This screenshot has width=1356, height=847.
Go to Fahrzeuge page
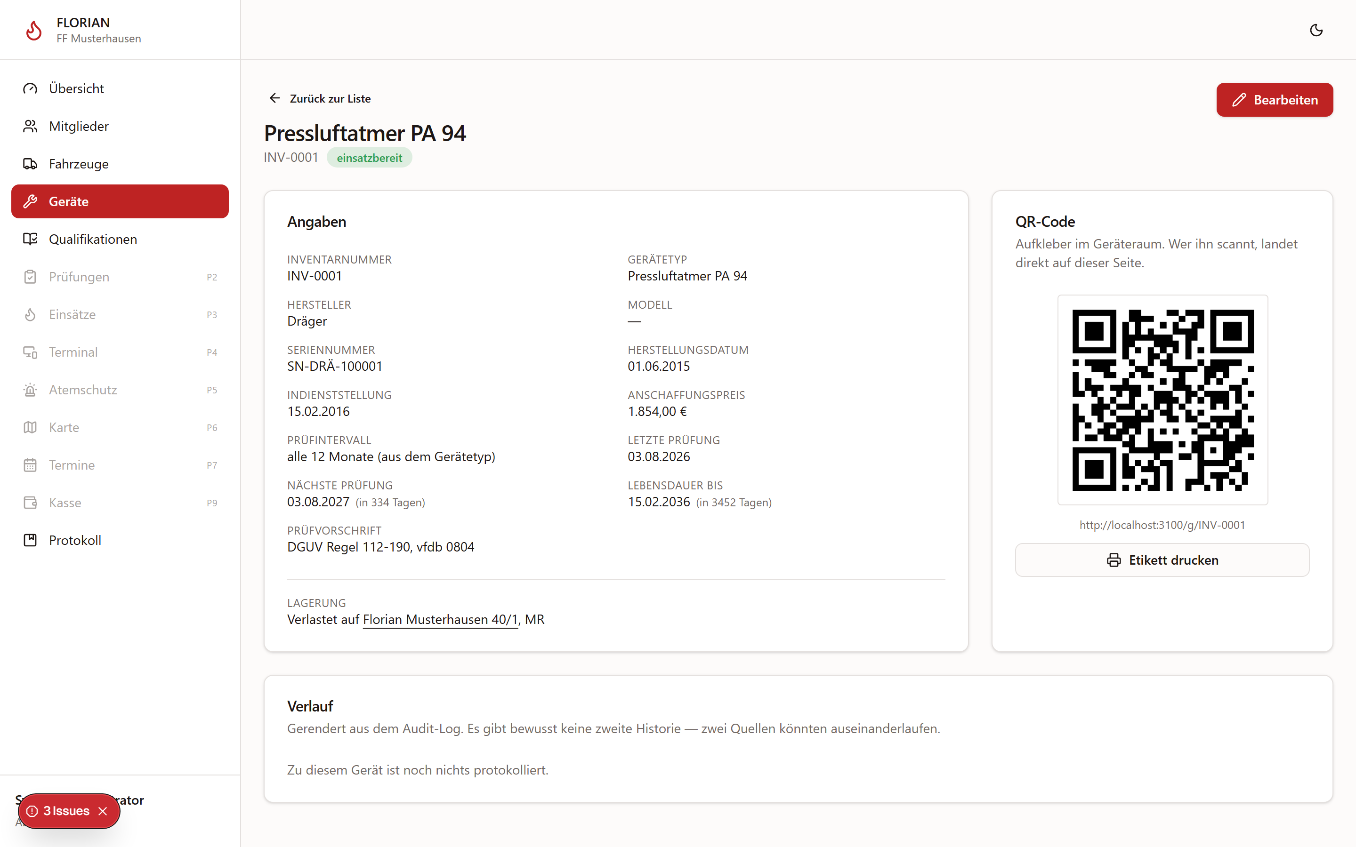click(x=120, y=164)
